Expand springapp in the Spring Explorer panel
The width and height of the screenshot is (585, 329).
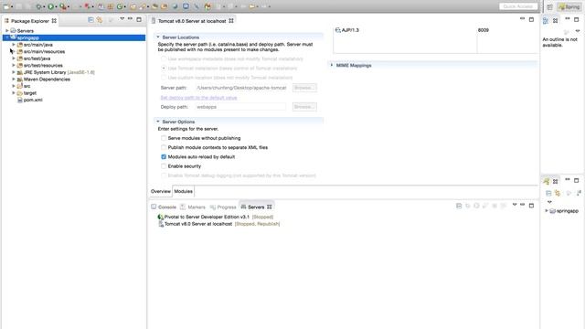[x=547, y=211]
